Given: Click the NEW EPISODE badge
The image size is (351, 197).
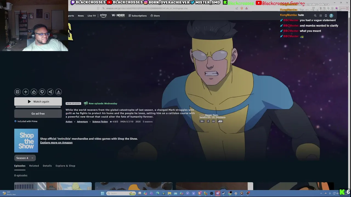Looking at the screenshot, I should click(x=73, y=103).
